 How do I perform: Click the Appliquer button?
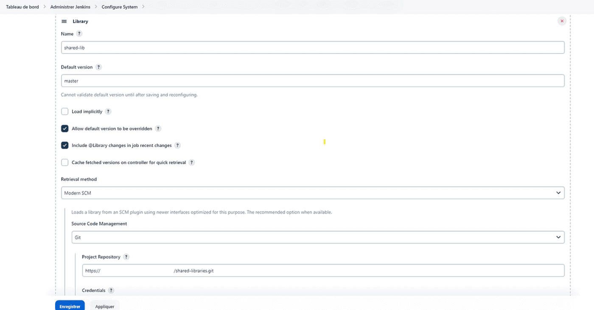click(x=105, y=306)
